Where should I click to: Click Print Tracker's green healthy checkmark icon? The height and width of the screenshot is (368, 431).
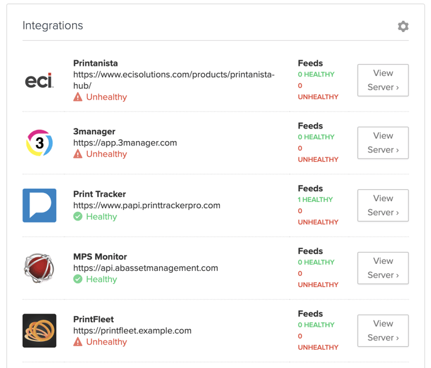tap(78, 216)
